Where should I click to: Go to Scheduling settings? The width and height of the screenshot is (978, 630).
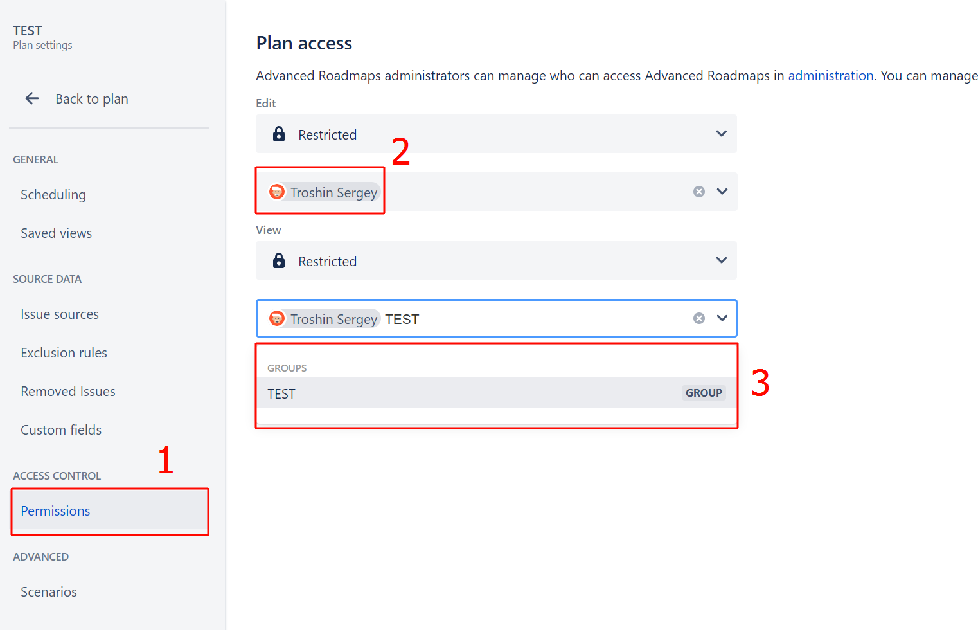pyautogui.click(x=53, y=194)
